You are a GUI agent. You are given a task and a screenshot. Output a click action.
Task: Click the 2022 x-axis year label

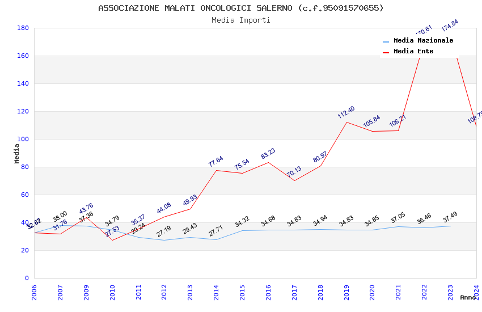[x=425, y=292]
